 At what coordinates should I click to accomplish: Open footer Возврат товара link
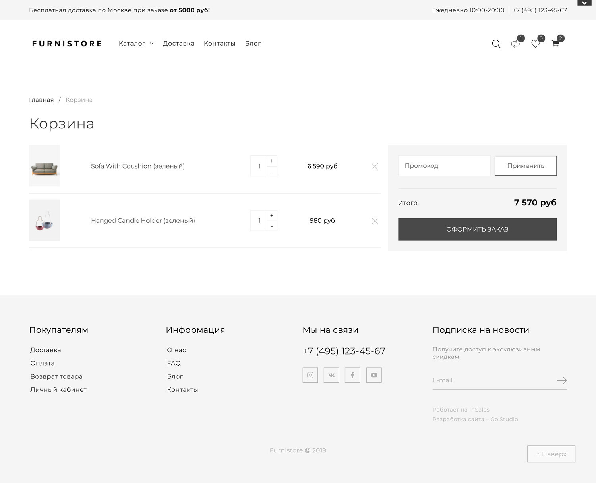pos(56,376)
